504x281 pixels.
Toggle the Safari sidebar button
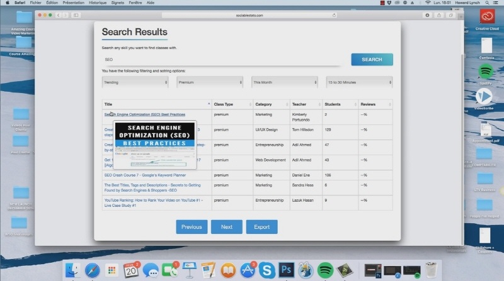[x=76, y=15]
